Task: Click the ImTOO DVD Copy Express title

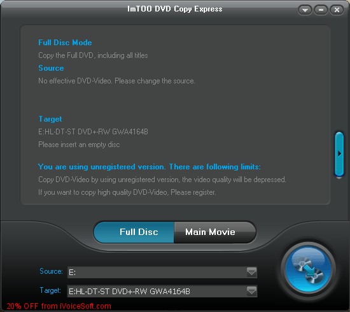Action: tap(175, 9)
